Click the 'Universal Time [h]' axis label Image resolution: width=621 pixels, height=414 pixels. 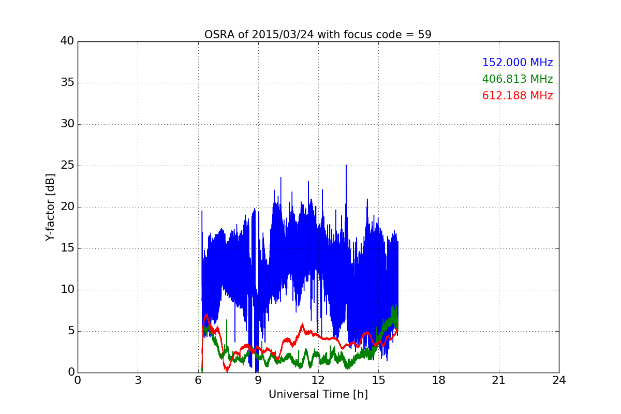[x=318, y=394]
